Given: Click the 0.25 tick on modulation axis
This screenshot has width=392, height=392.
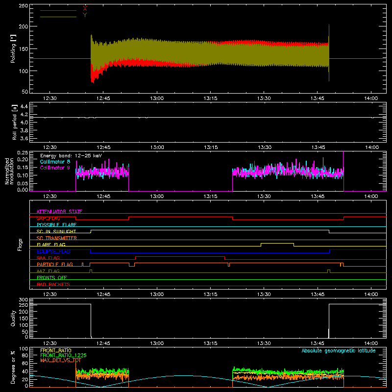Looking at the screenshot, I should pos(23,153).
